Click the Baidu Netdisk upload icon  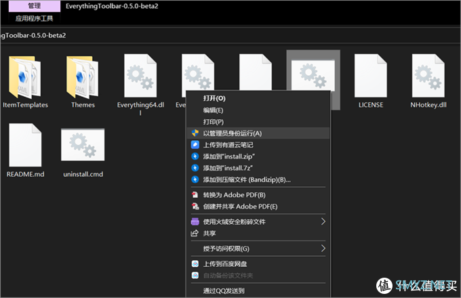(x=195, y=263)
